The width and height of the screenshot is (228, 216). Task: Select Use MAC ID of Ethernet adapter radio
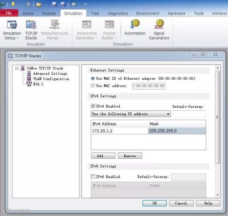93,78
